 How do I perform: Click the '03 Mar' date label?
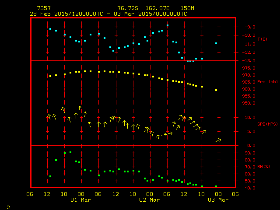click(218, 200)
